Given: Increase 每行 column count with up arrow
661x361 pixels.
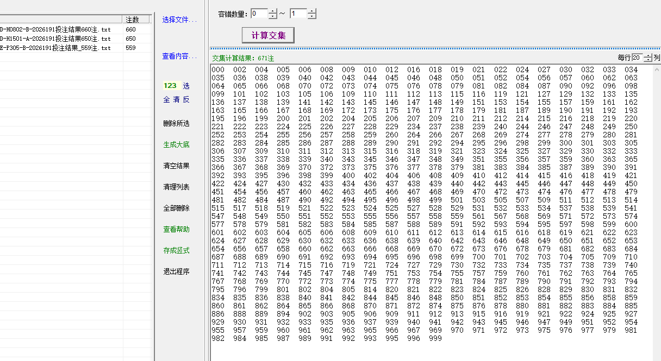Looking at the screenshot, I should coord(647,55).
